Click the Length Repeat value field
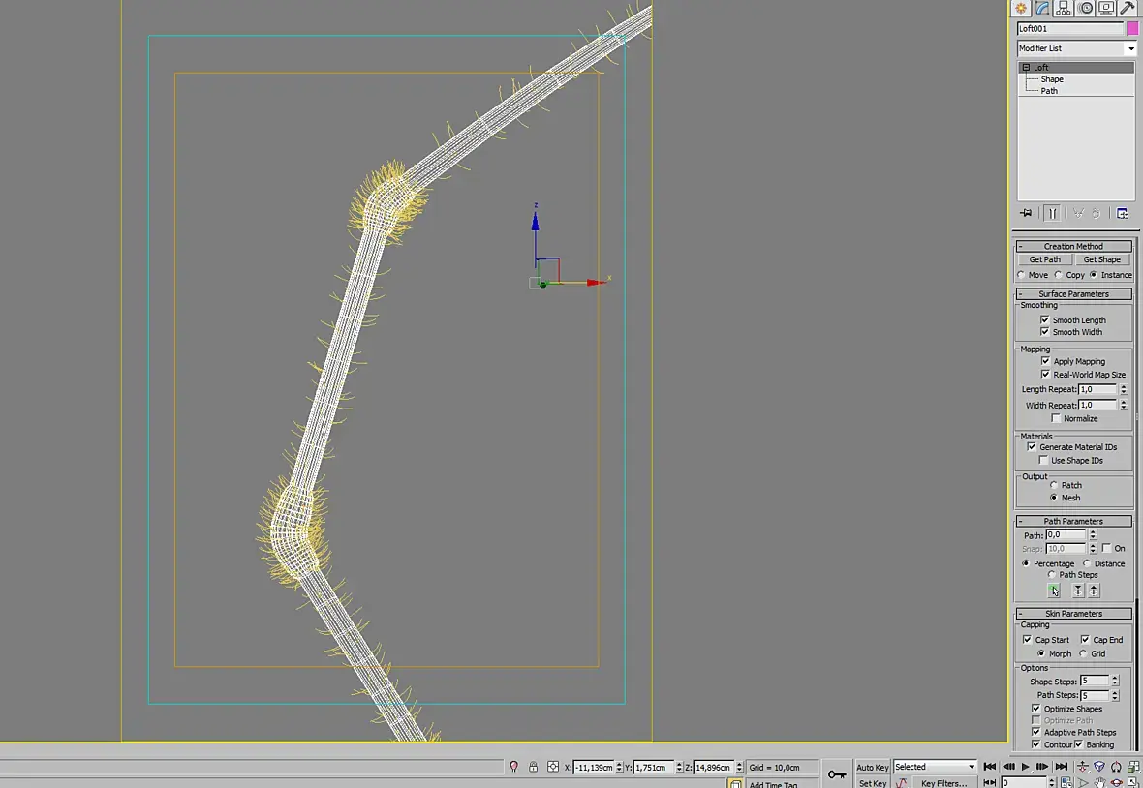The width and height of the screenshot is (1143, 788). 1097,389
